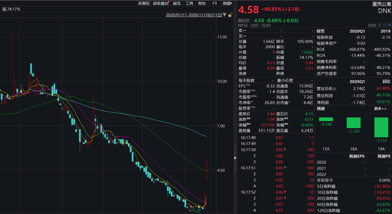Click the 帮助 help icon

coord(202,3)
